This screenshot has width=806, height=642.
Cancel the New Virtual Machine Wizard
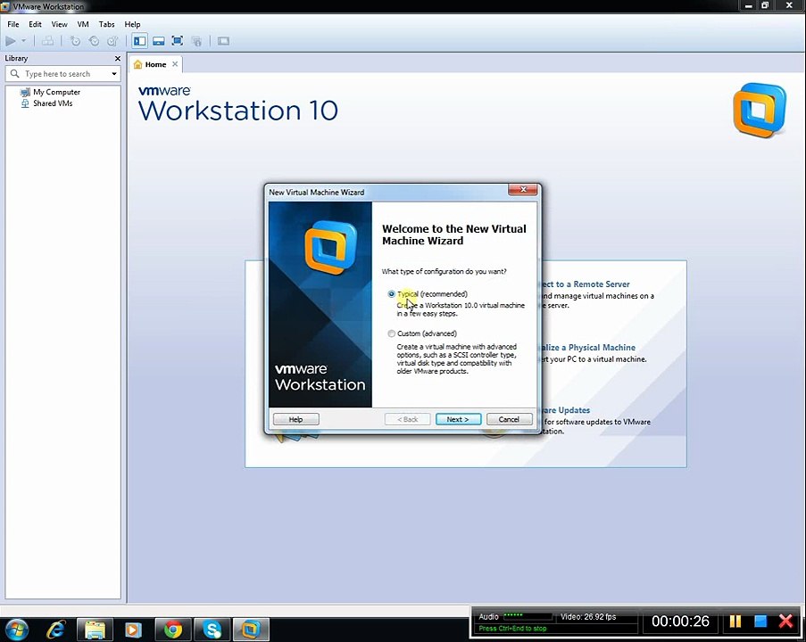click(x=509, y=419)
